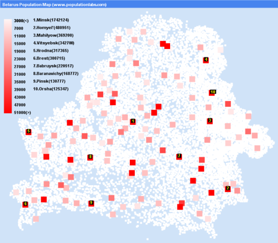Viewport: 278px width, 243px height.
Task: Select map marker number 2 near Homyel'
Action: 227,188
